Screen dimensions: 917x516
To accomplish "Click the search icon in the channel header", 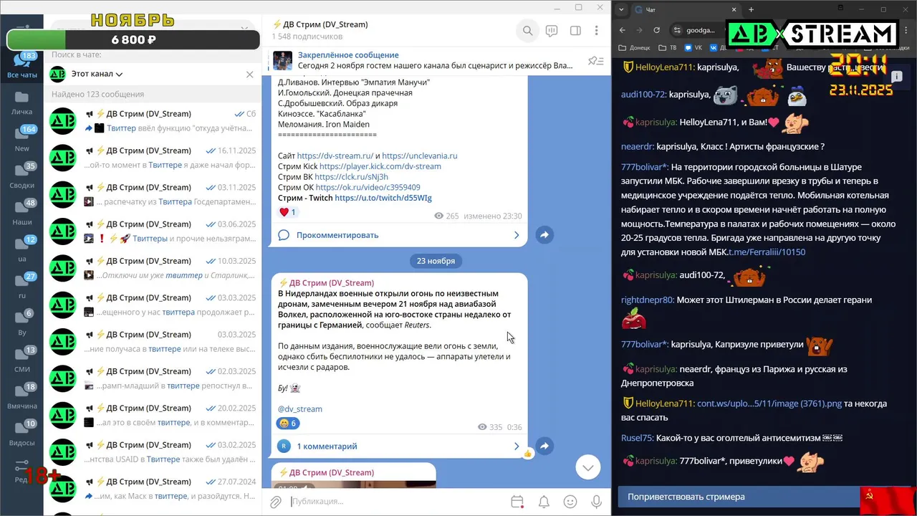I will [x=527, y=31].
